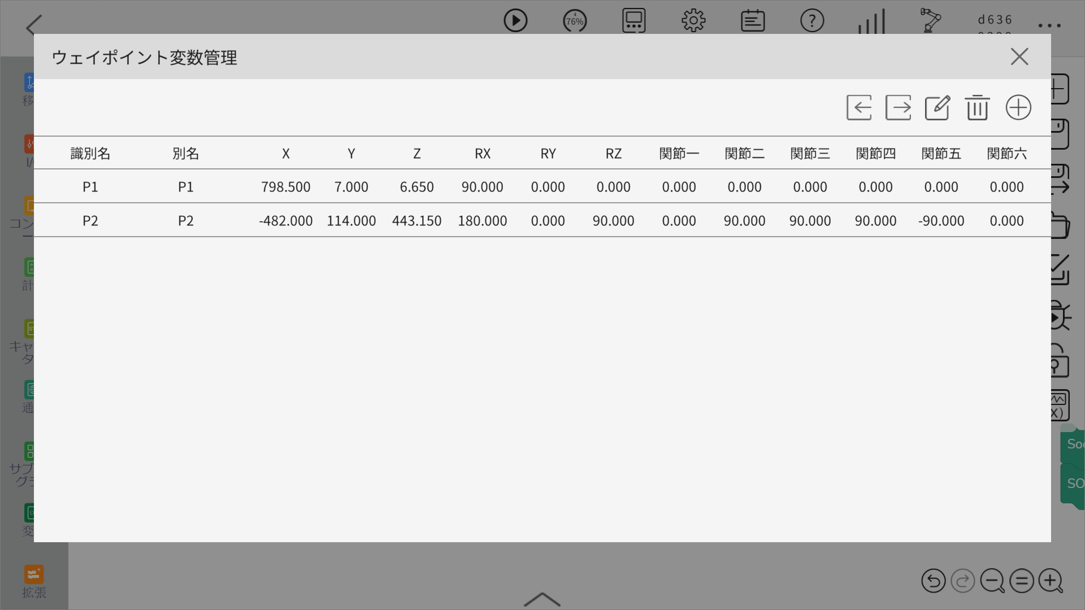
Task: Click the edit waypoint pencil icon
Action: pyautogui.click(x=938, y=107)
